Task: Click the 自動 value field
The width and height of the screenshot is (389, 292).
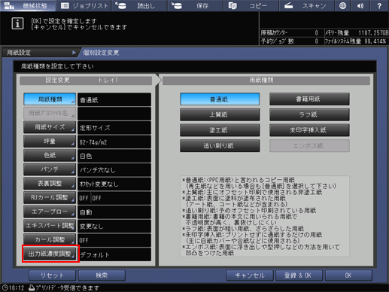Action: (114, 212)
